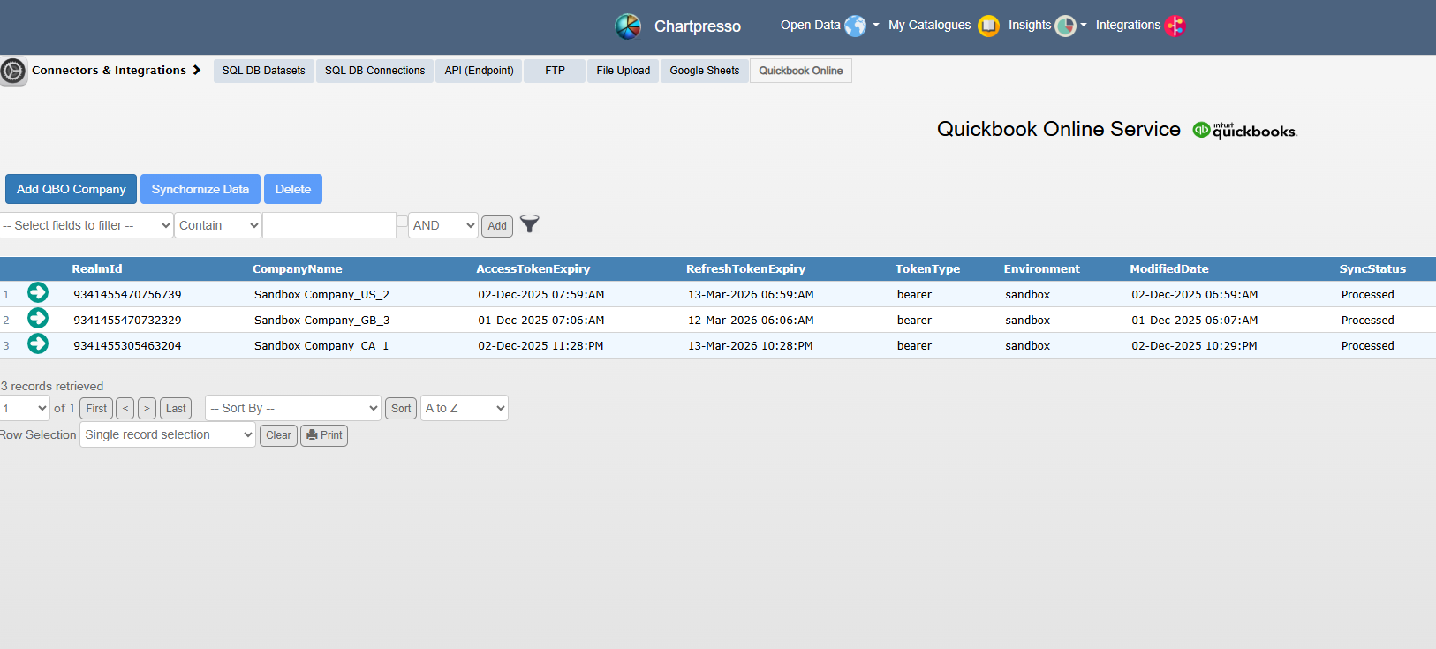The width and height of the screenshot is (1436, 649).
Task: Switch to the SQL DB Datasets tab
Action: (x=263, y=71)
